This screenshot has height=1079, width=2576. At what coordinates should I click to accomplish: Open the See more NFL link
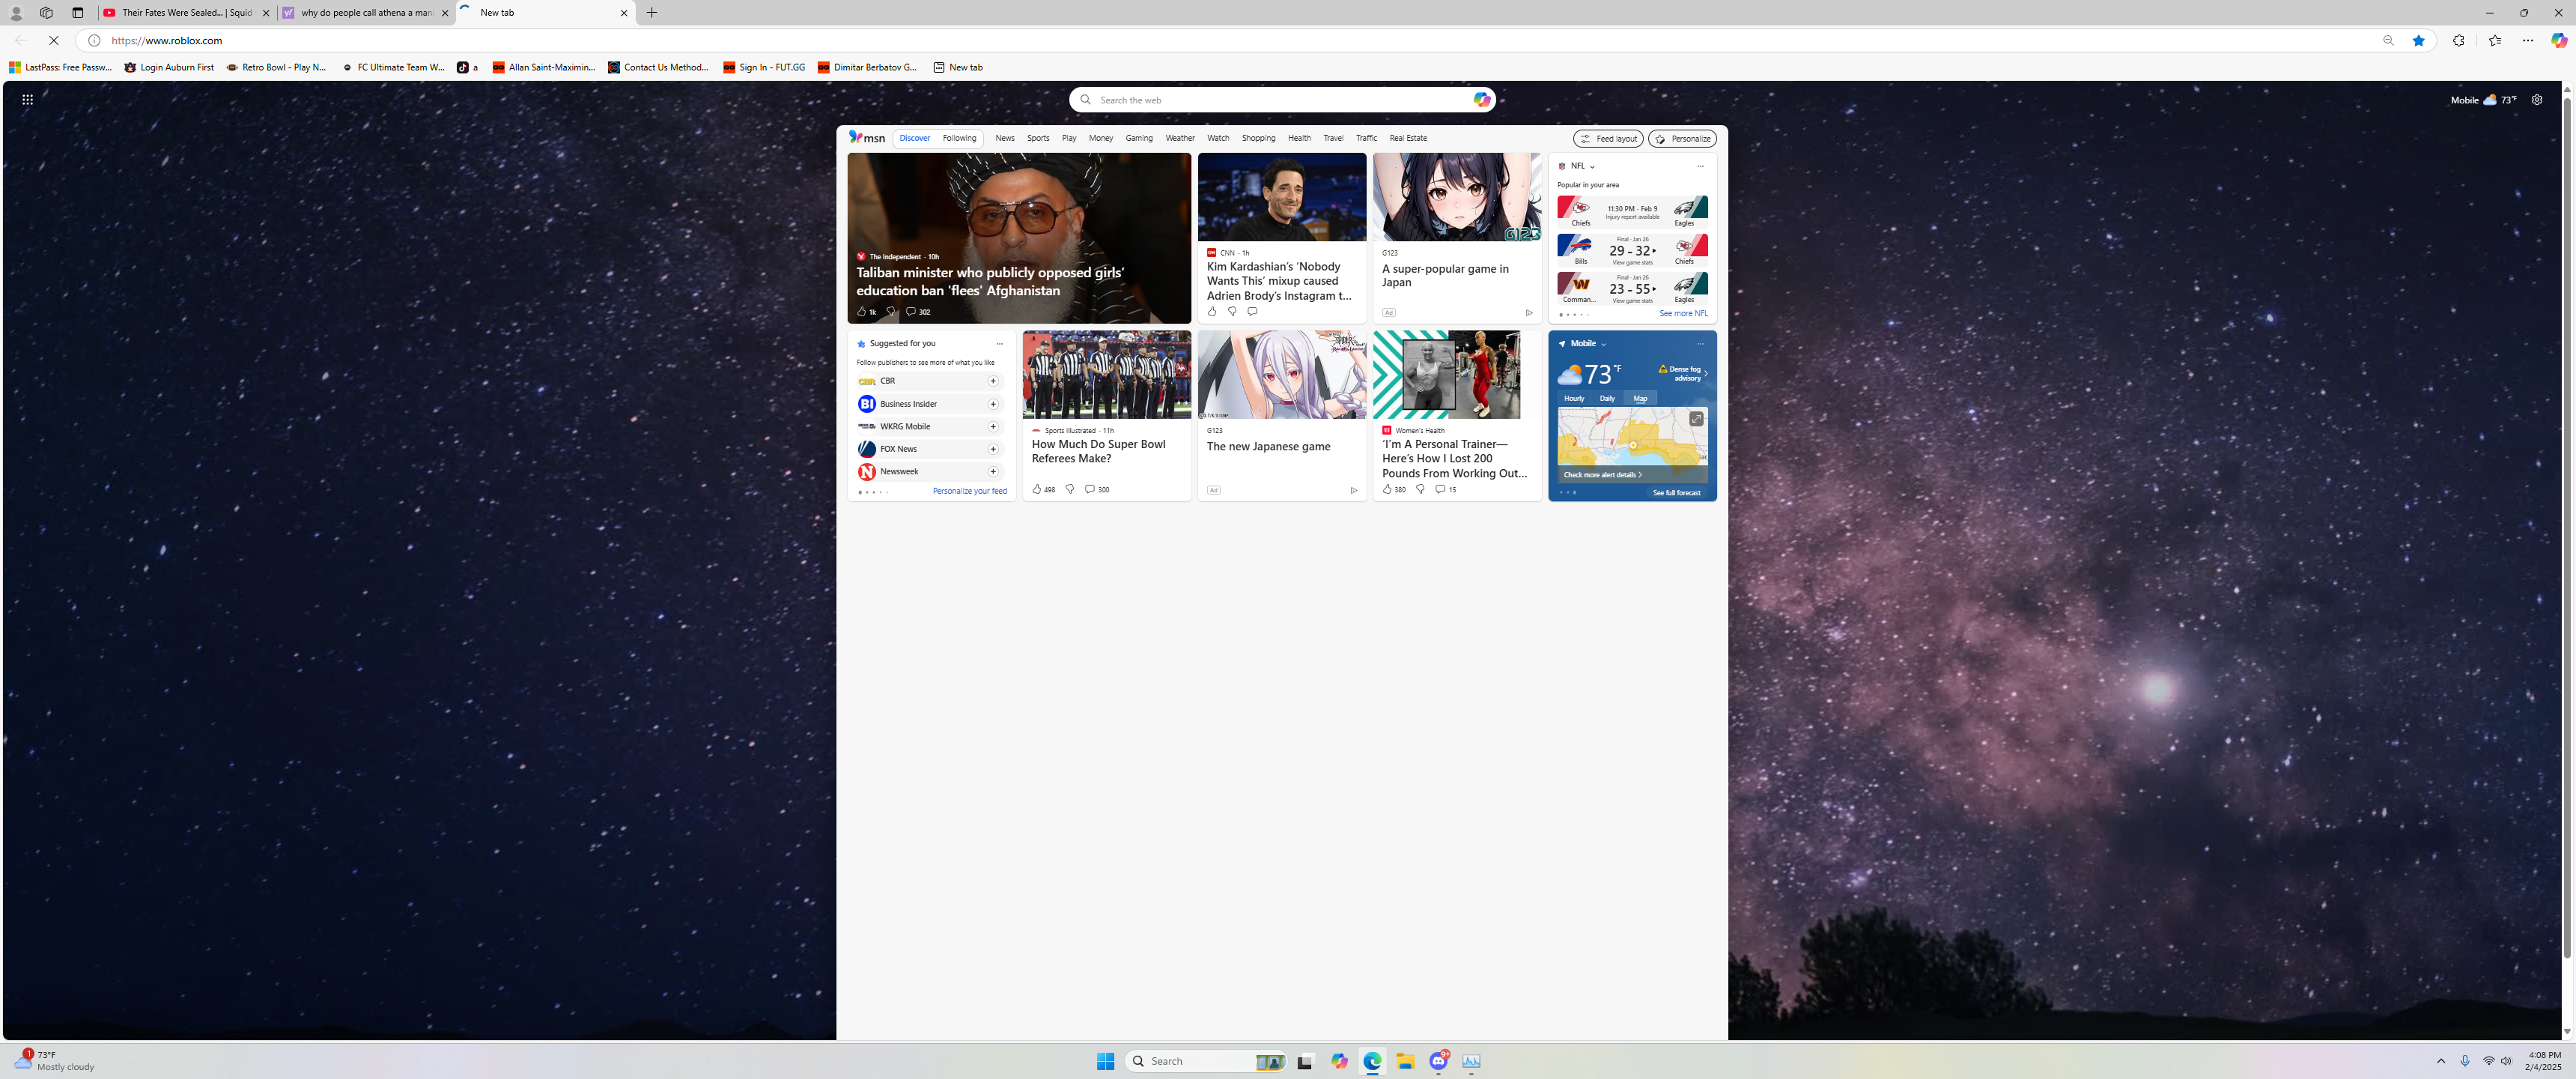[x=1683, y=314]
